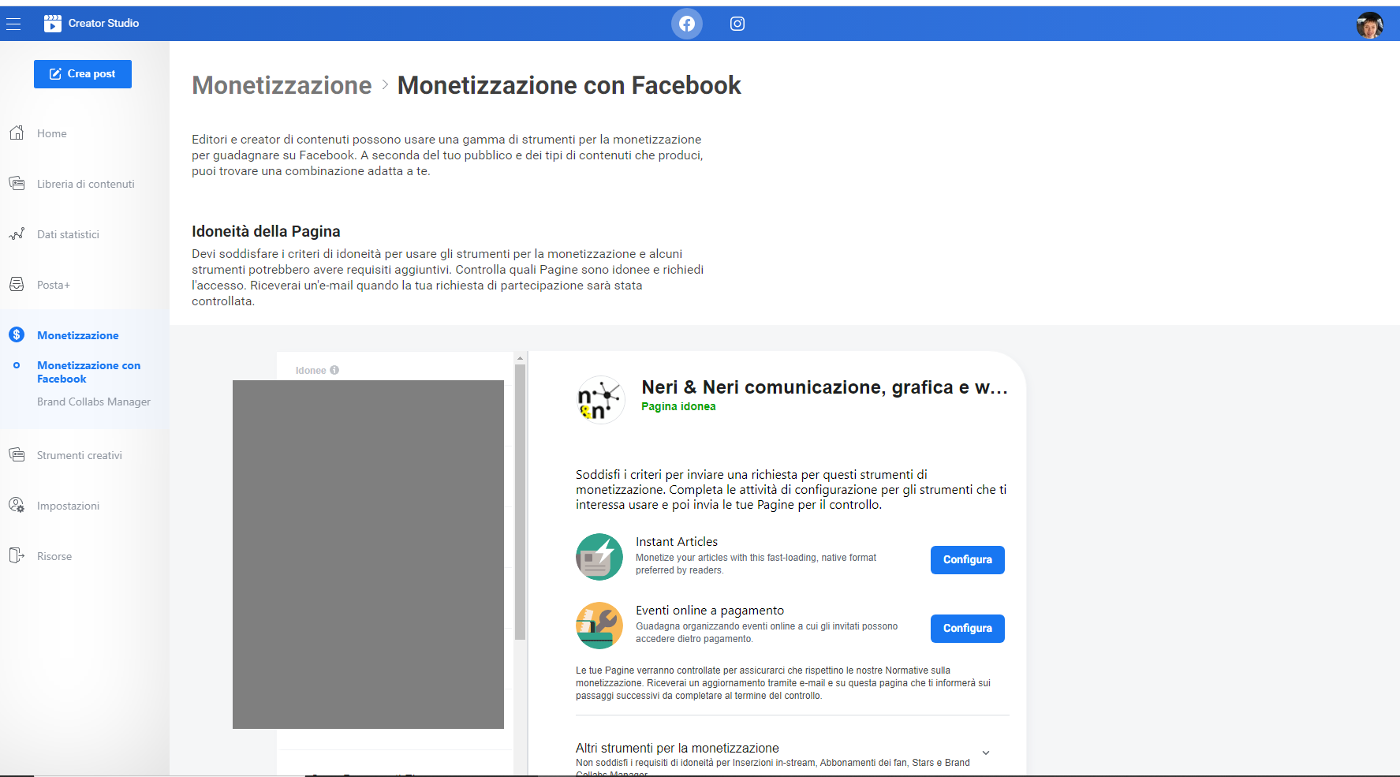This screenshot has height=777, width=1400.
Task: Click the Instant Articles lightning icon
Action: [599, 557]
